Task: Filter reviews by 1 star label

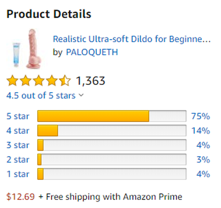Action: click(x=18, y=174)
